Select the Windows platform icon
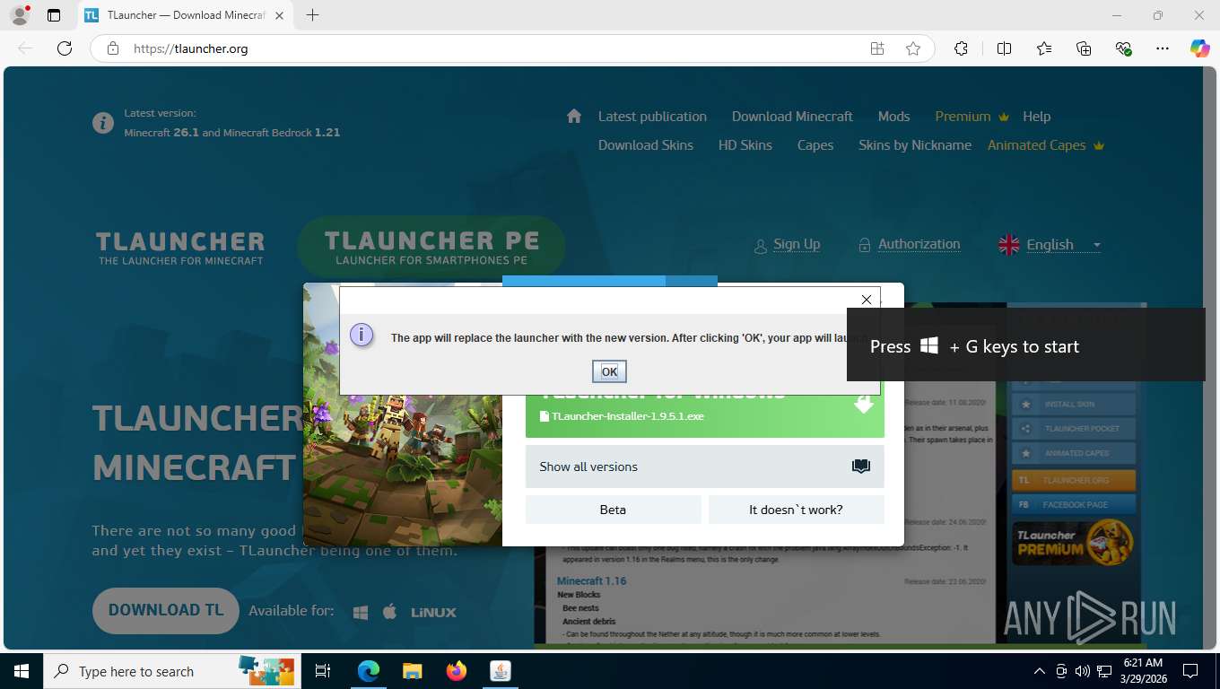Image resolution: width=1220 pixels, height=689 pixels. [x=361, y=612]
